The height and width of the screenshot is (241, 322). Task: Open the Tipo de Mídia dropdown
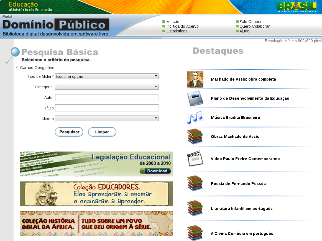[107, 76]
